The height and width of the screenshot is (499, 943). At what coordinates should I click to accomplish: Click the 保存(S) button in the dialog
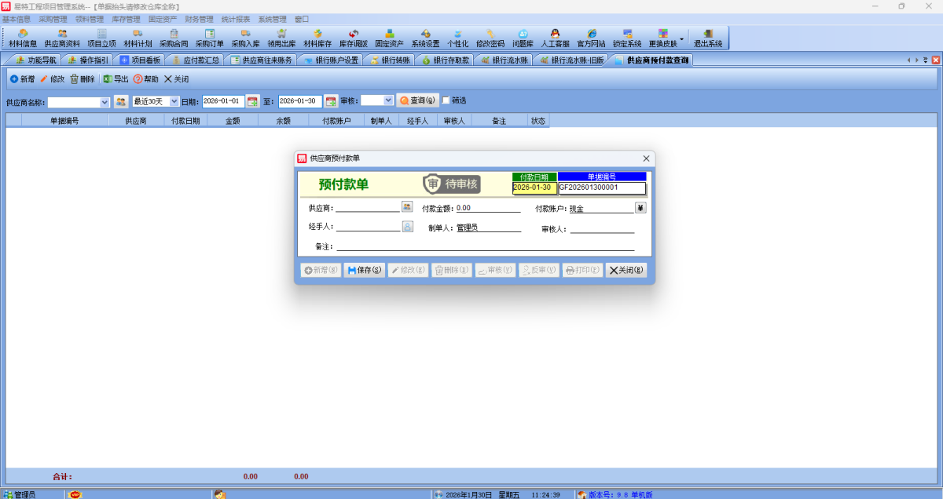point(365,270)
